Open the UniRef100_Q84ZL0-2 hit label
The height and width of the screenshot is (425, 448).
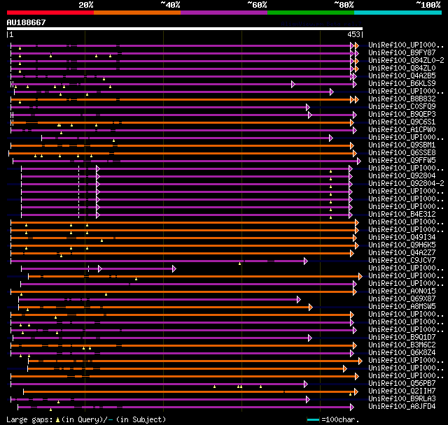coord(406,61)
